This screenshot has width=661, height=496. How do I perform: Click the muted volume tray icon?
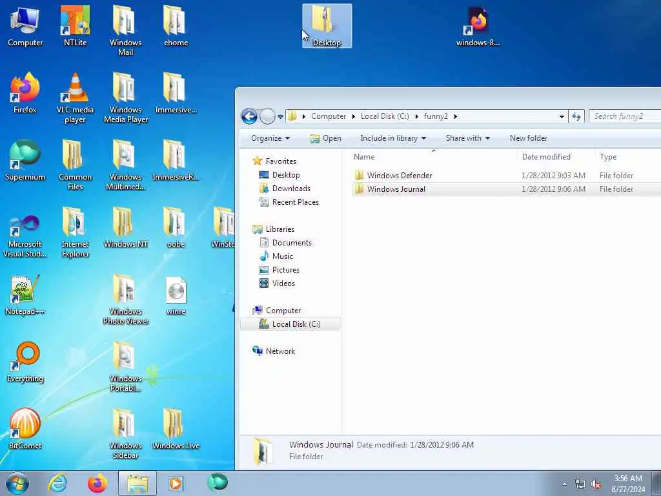tap(596, 484)
